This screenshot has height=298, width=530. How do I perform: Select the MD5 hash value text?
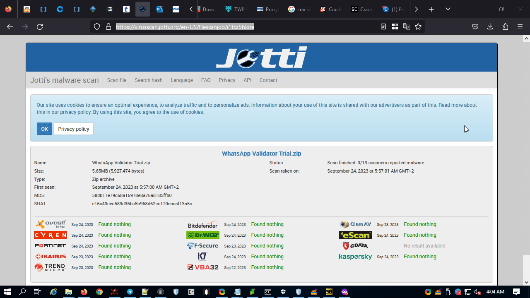pos(132,195)
